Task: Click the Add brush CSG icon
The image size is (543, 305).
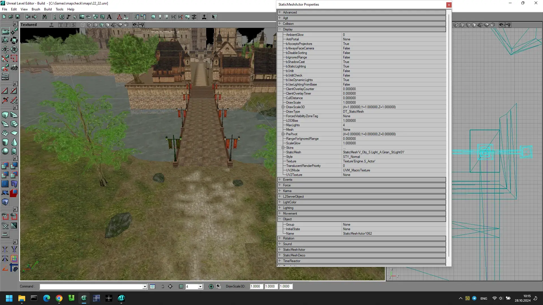Action: click(5, 166)
